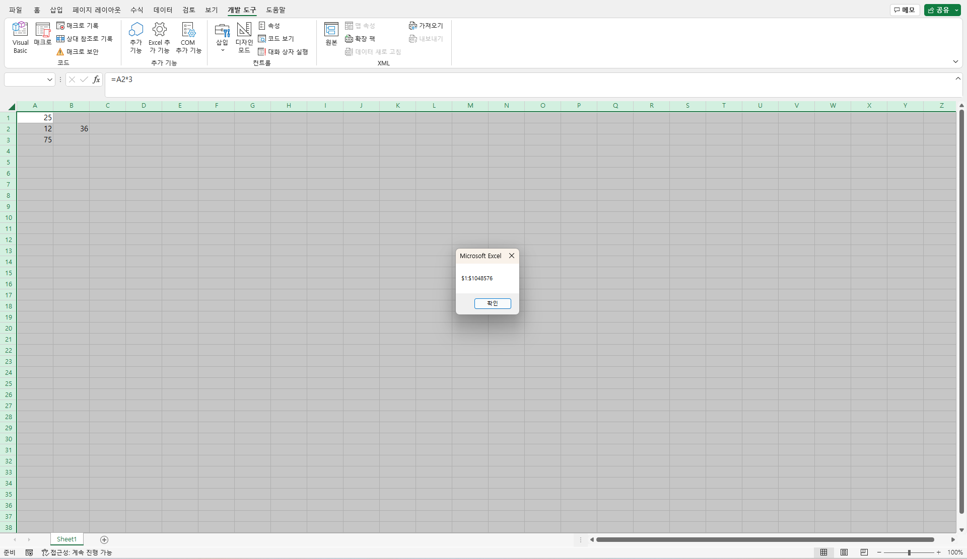Open the Name Box dropdown arrow
967x559 pixels.
point(49,79)
